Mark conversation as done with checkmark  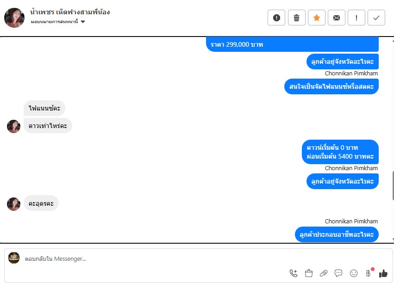[x=376, y=18]
